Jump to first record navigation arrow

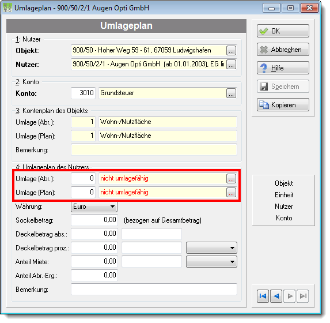pyautogui.click(x=263, y=296)
